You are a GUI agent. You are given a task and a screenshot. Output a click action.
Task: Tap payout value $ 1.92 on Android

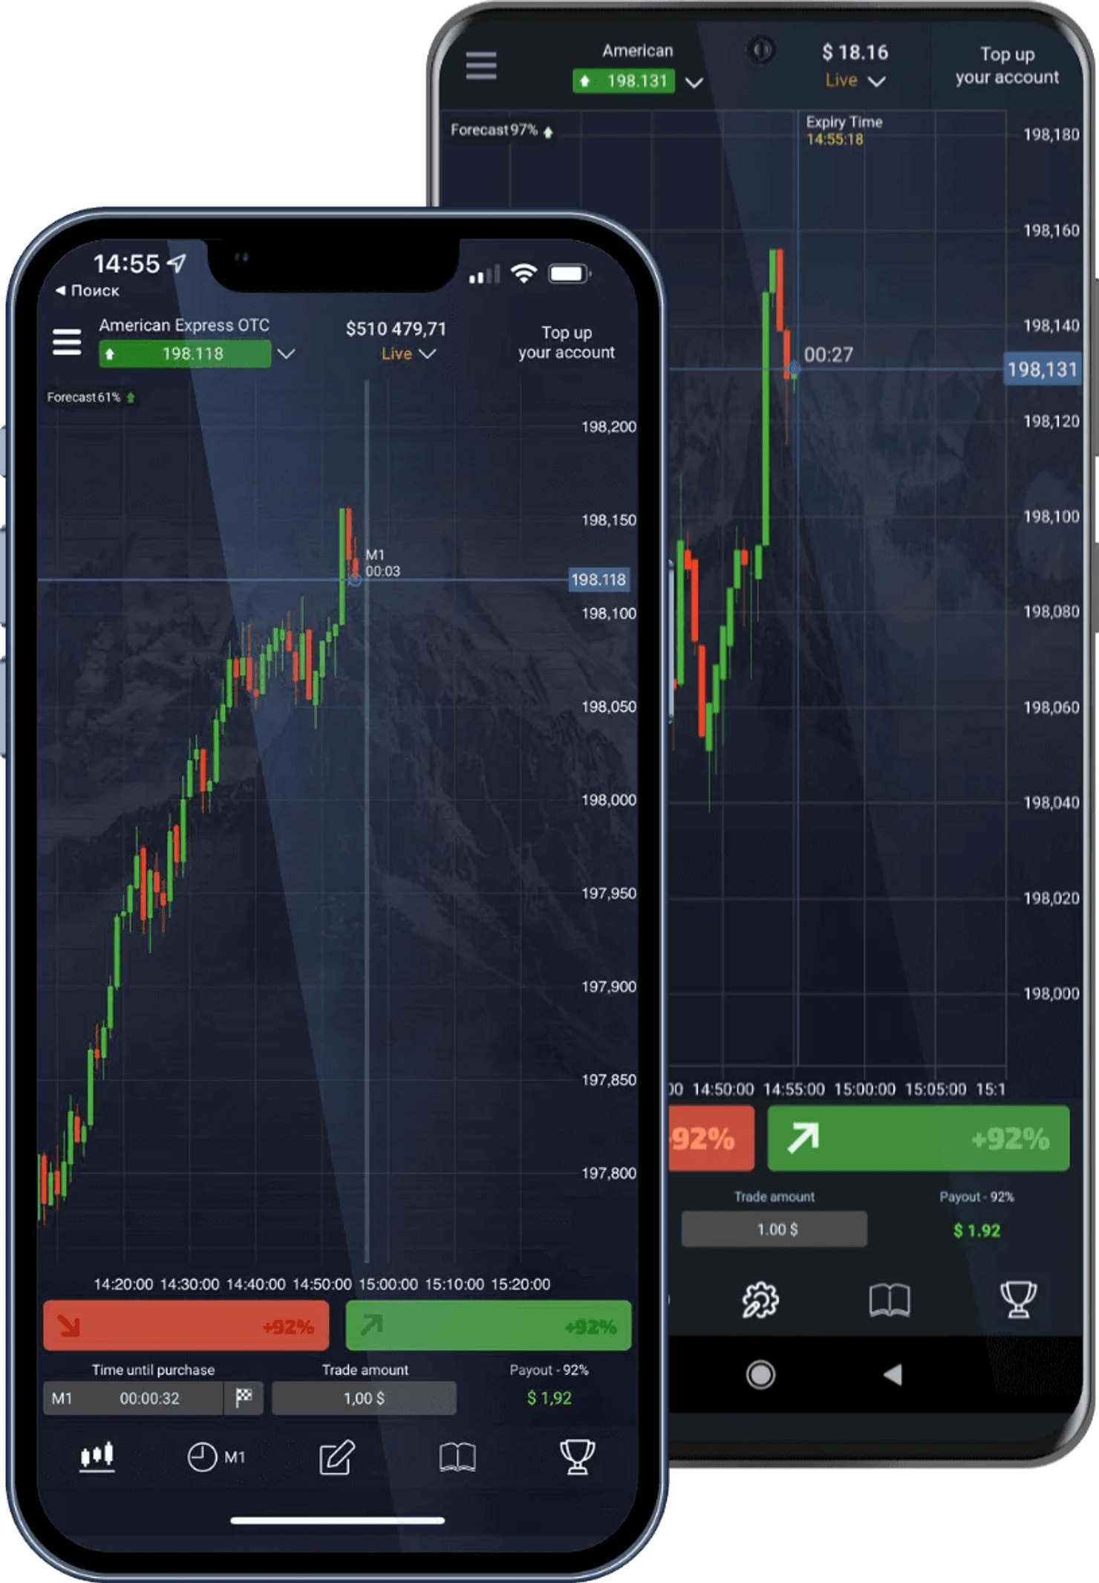click(976, 1230)
